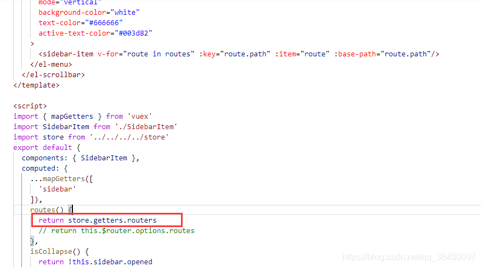Click the commented return this.$router.options.routes line
This screenshot has width=481, height=267.
pyautogui.click(x=117, y=231)
